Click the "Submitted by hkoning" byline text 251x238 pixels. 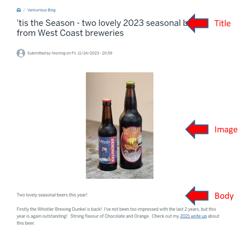point(46,53)
